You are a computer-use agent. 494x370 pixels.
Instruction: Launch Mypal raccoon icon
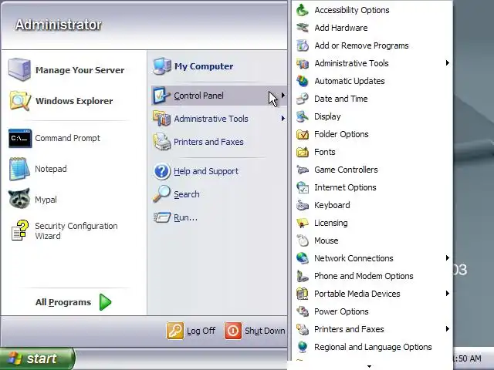pyautogui.click(x=19, y=199)
